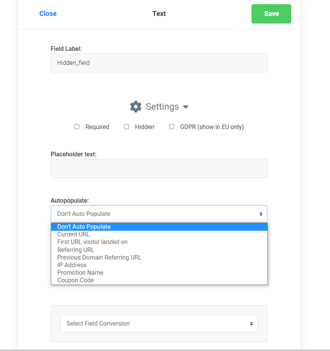This screenshot has width=330, height=351.
Task: Choose Promotion Name for autopopulate
Action: 80,272
